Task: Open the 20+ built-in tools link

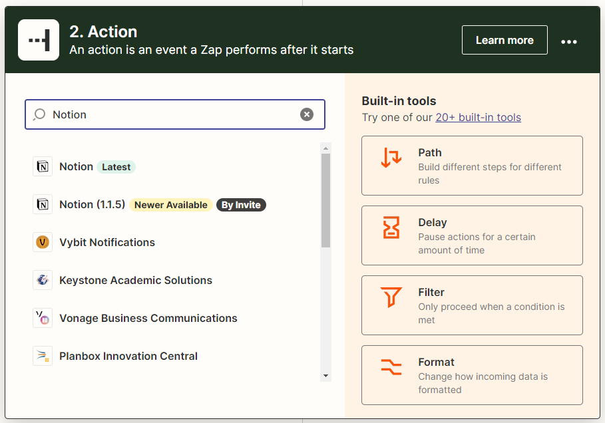Action: (x=478, y=117)
